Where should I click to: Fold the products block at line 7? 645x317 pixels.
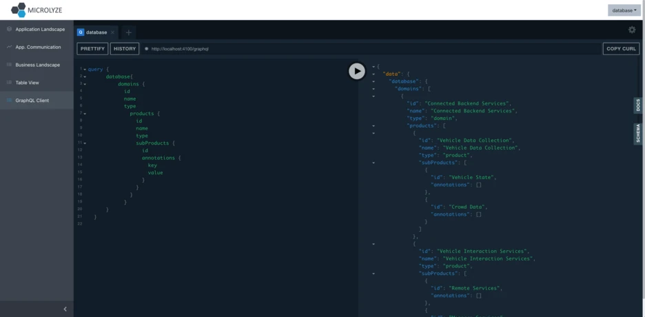(x=85, y=114)
